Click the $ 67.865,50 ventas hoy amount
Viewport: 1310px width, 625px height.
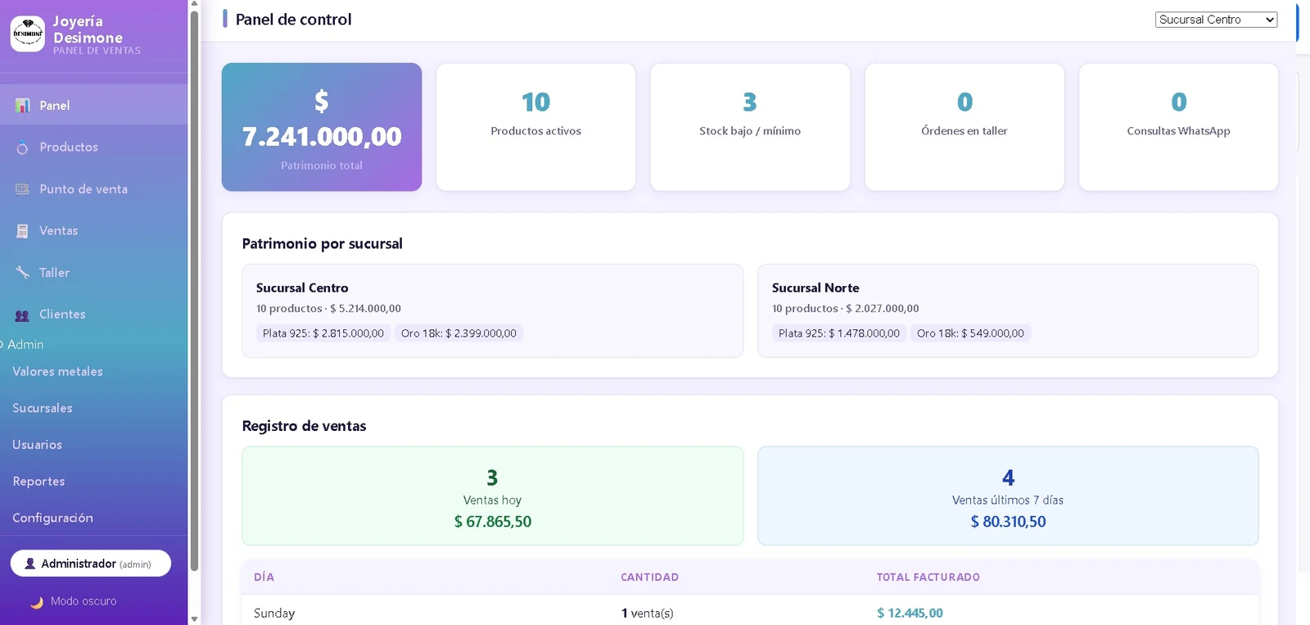point(493,522)
